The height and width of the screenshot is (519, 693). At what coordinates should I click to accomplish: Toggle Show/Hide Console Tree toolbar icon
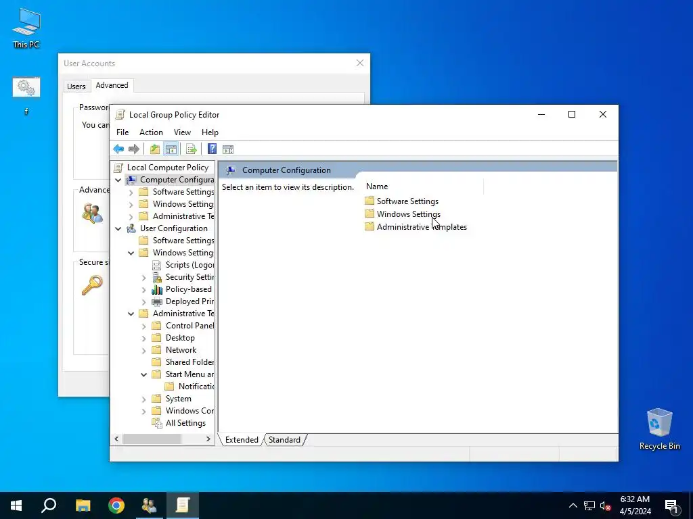(x=171, y=149)
